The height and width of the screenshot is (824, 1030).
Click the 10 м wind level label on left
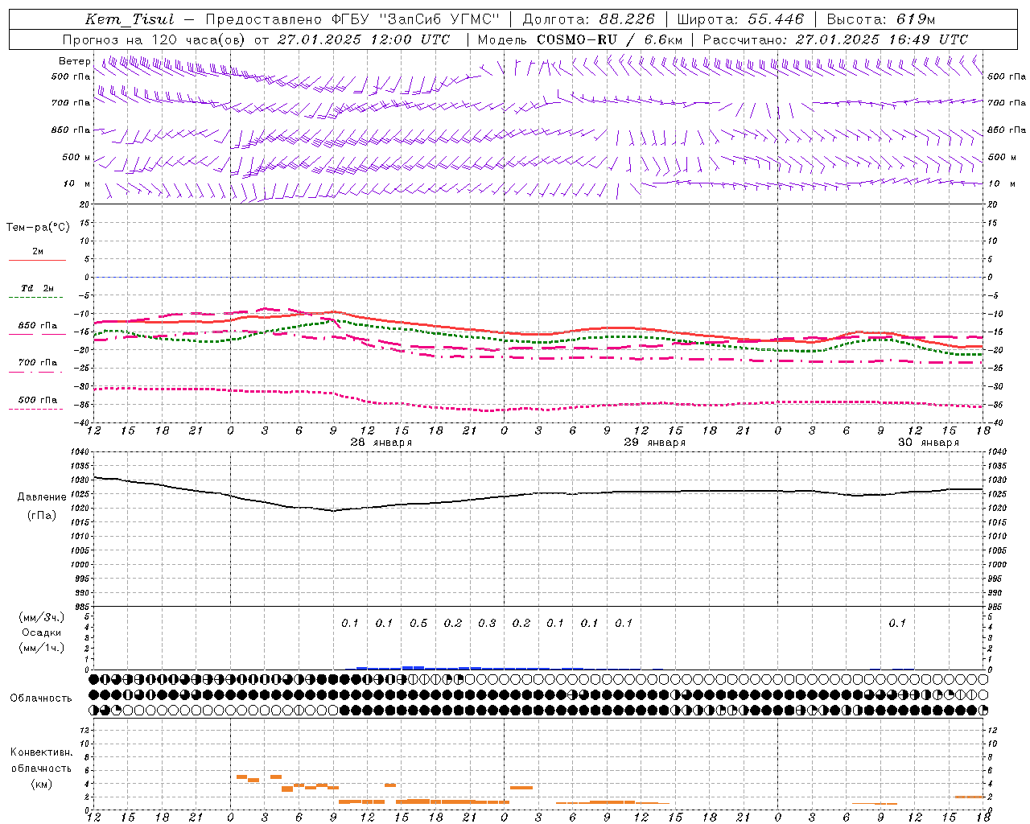[76, 183]
